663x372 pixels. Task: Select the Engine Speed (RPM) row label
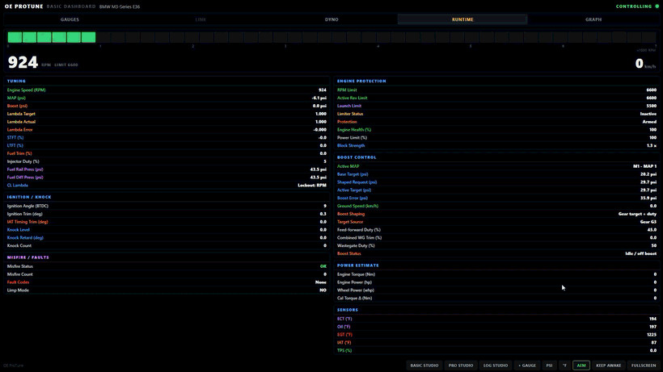(x=26, y=90)
